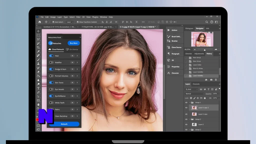
Task: Click the red foreground color swatch
Action: click(x=37, y=120)
